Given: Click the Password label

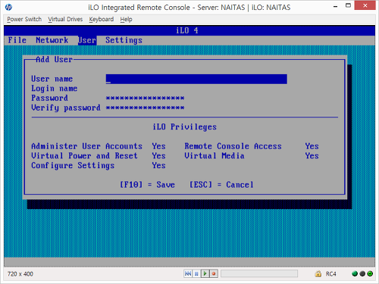Looking at the screenshot, I should 49,98.
